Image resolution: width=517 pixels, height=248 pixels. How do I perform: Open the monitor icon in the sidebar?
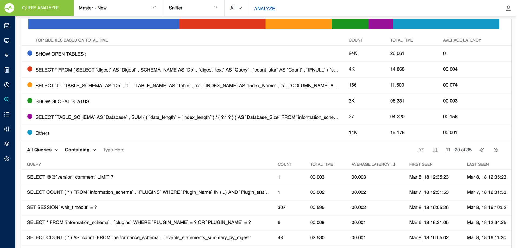pos(7,40)
